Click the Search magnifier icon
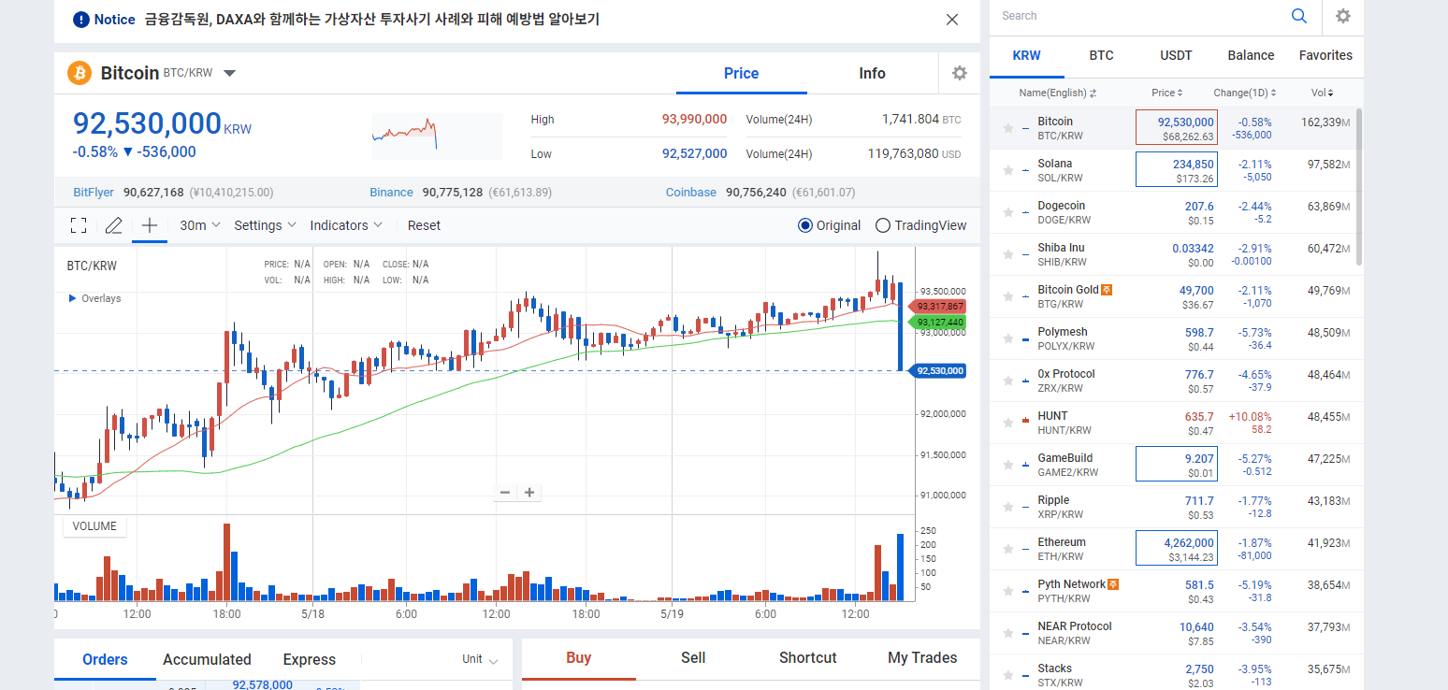1448x690 pixels. 1299,16
